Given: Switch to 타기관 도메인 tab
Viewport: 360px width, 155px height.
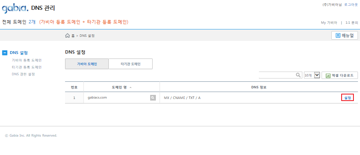Looking at the screenshot, I should [130, 64].
